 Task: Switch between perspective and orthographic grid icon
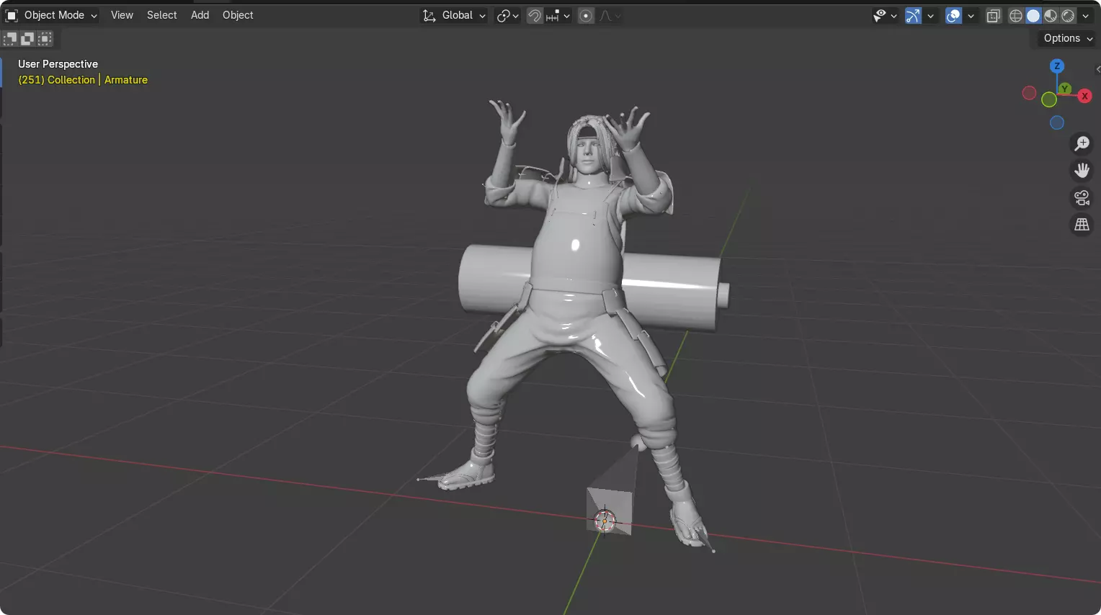point(1082,225)
